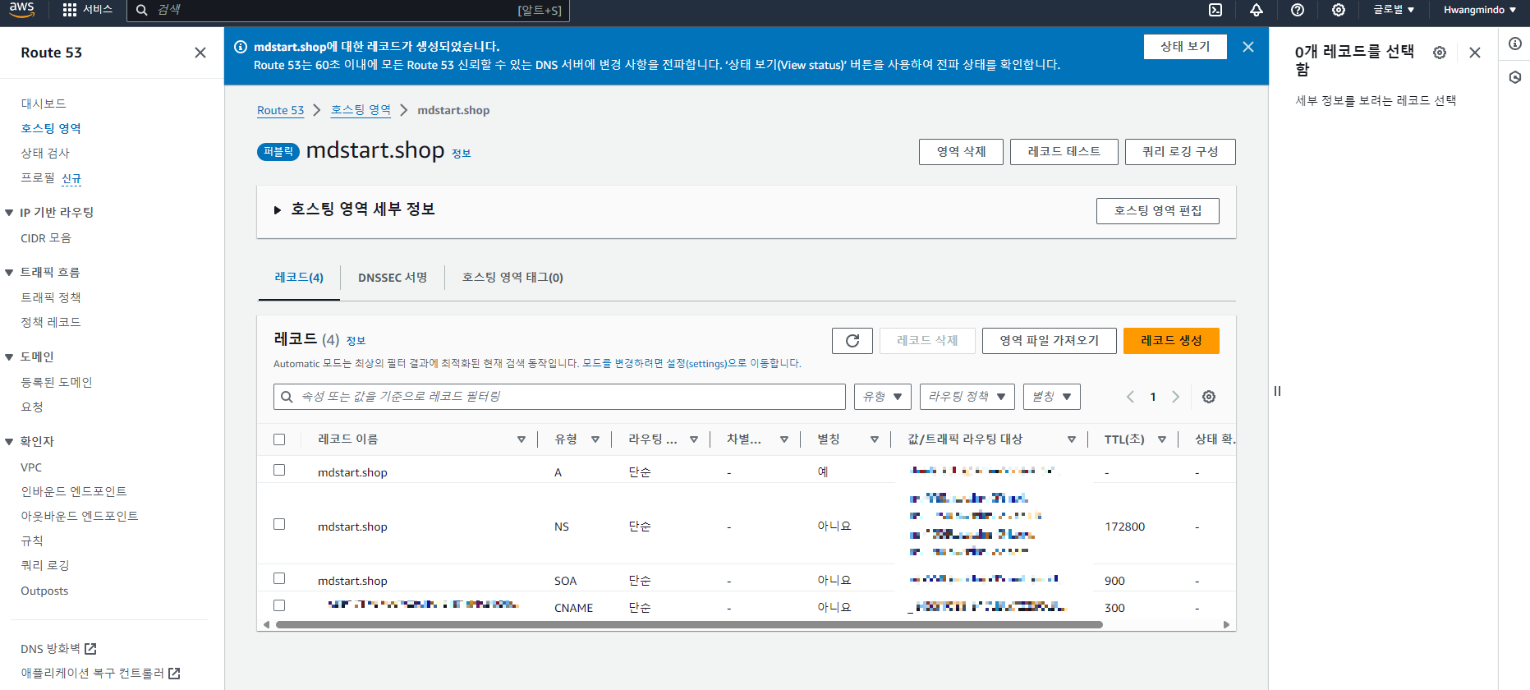The height and width of the screenshot is (690, 1530).
Task: Open the hosted zones breadcrumb link
Action: (x=361, y=110)
